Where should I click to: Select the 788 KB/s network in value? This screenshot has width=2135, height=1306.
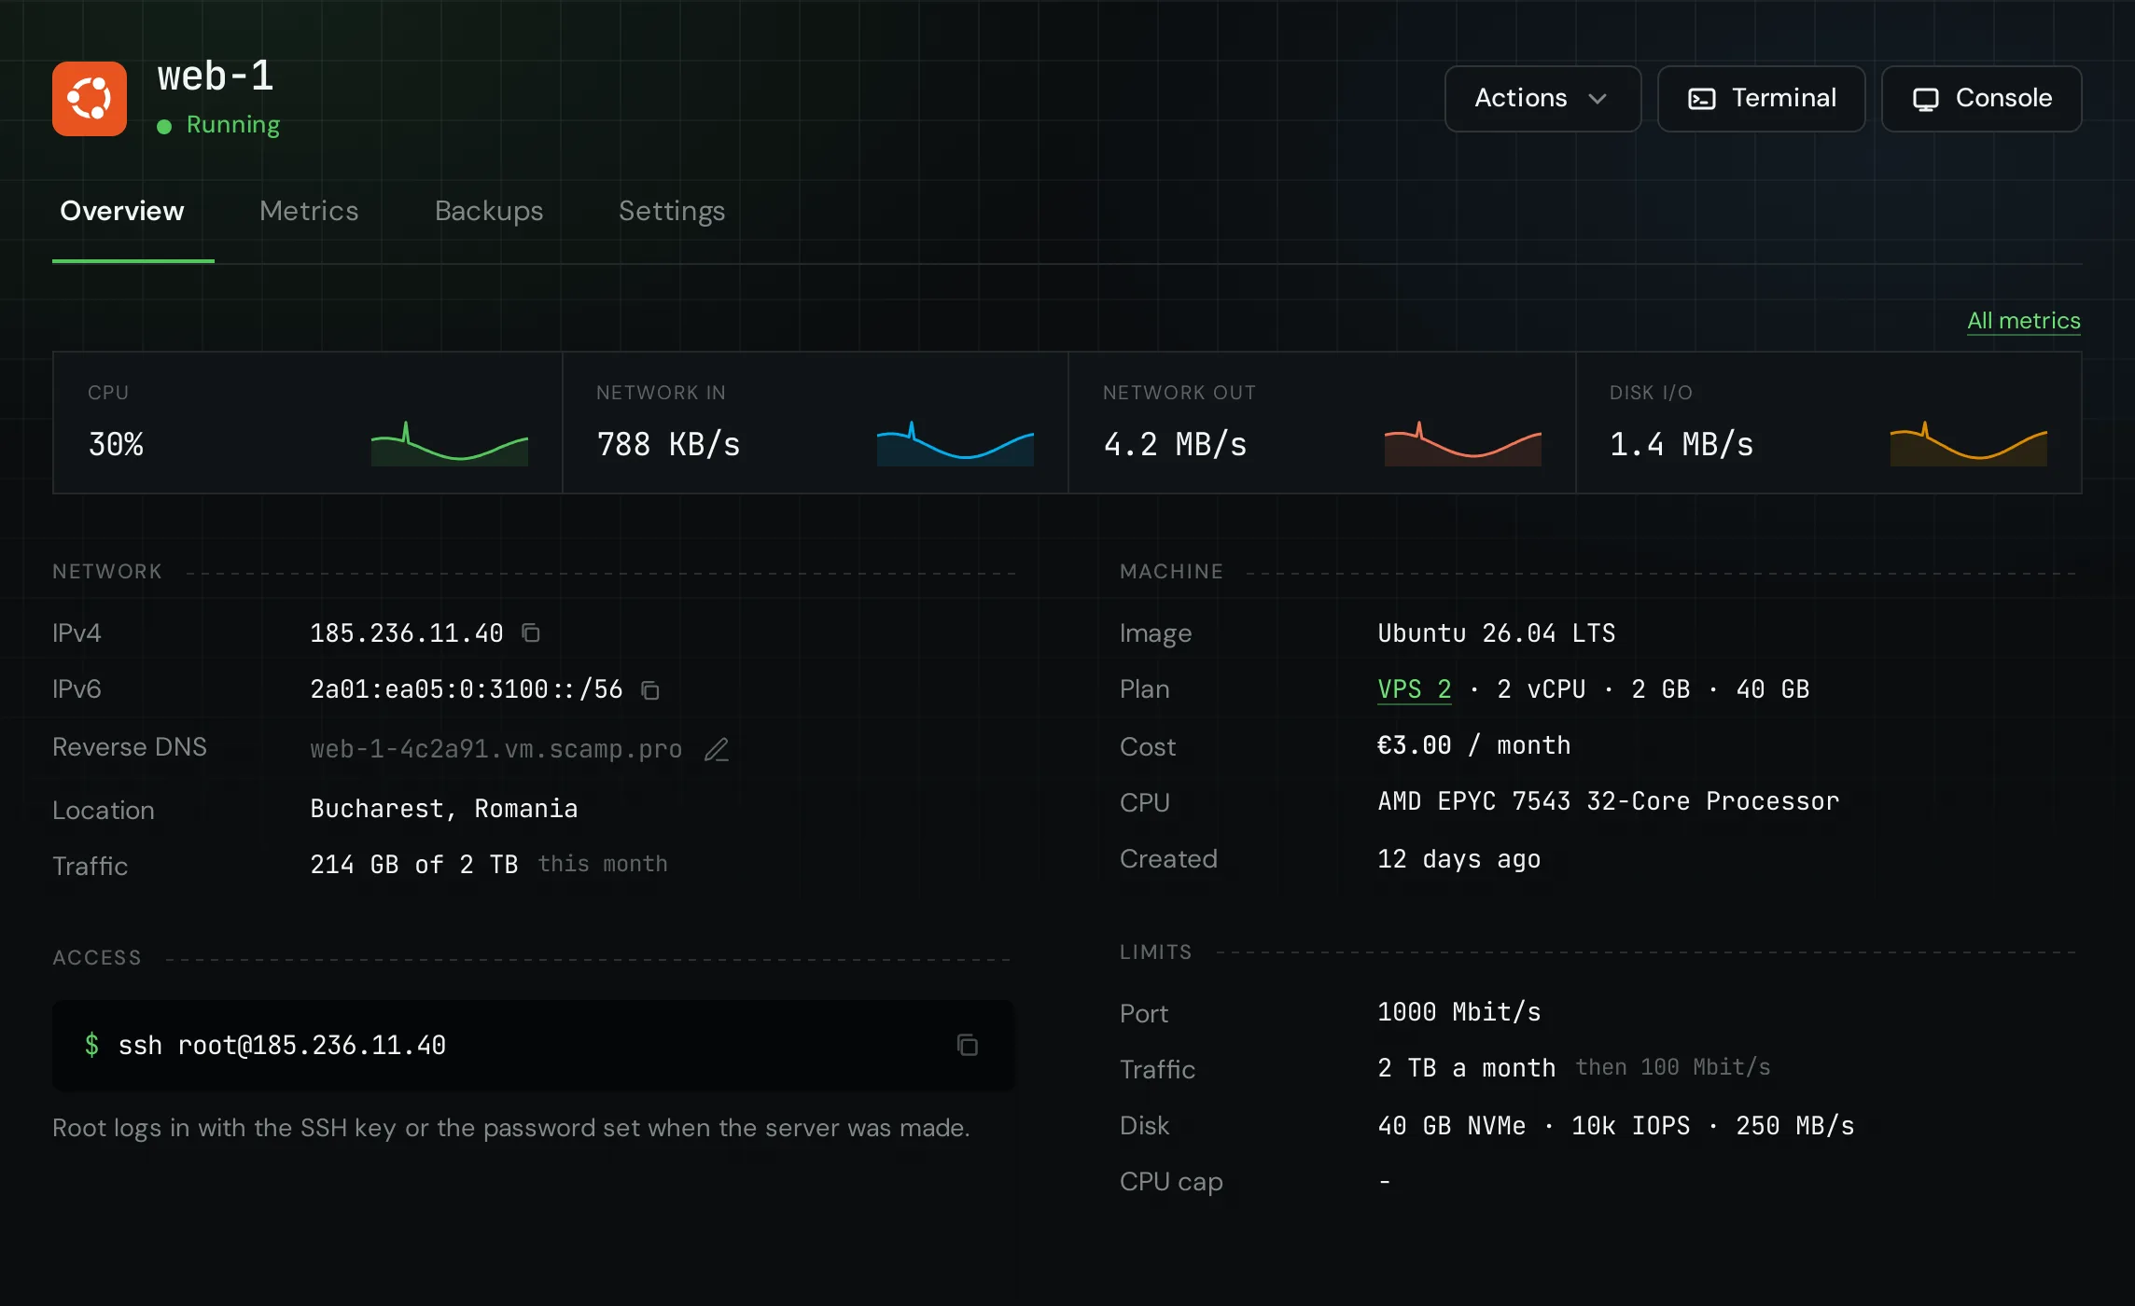[668, 444]
